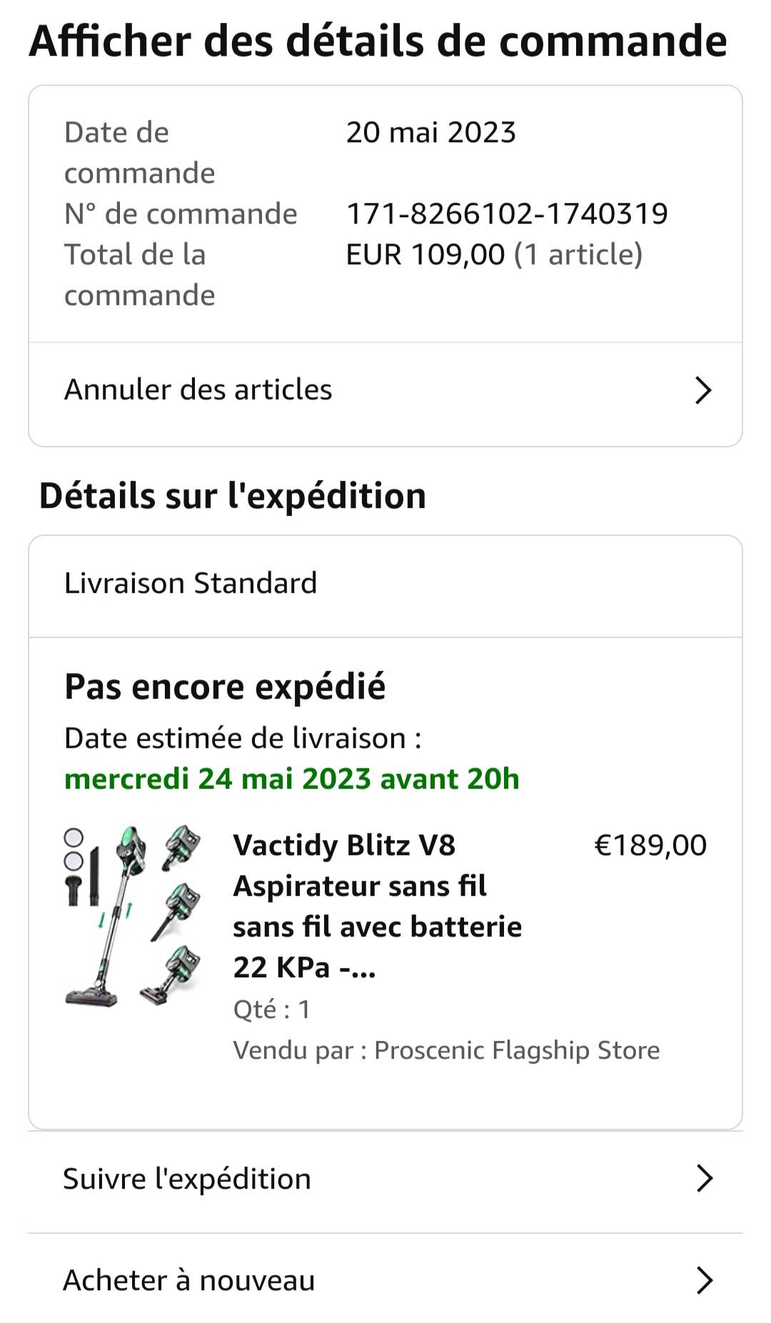The image size is (771, 1323).
Task: Click the Qté : 1 quantity text
Action: pos(271,1009)
